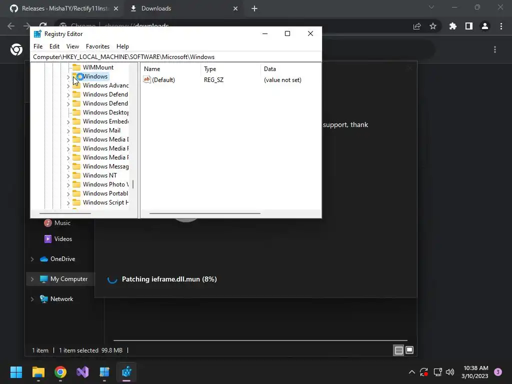
Task: Expand the Windows NT key
Action: [x=68, y=176]
